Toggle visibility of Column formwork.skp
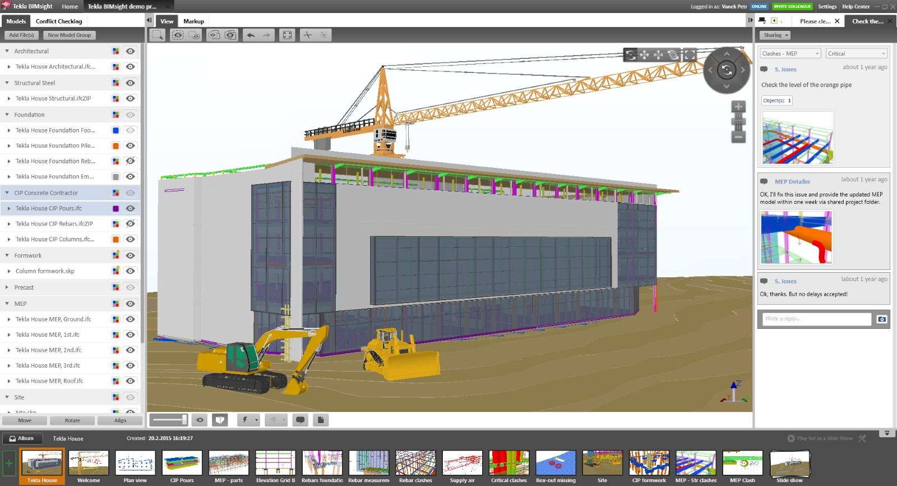Viewport: 897px width, 486px height. pyautogui.click(x=130, y=271)
